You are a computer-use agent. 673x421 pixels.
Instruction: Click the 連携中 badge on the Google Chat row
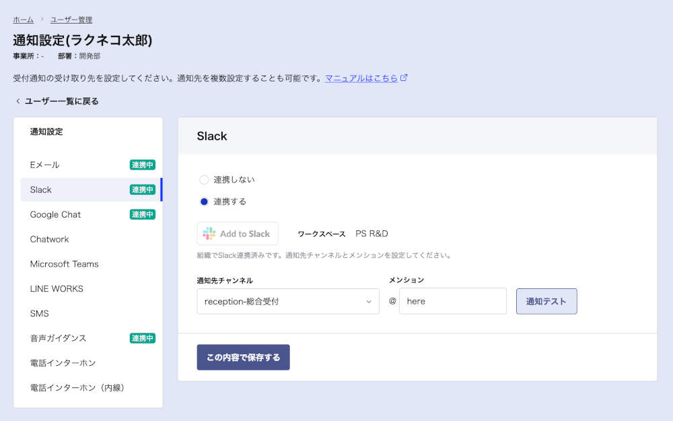tap(143, 214)
